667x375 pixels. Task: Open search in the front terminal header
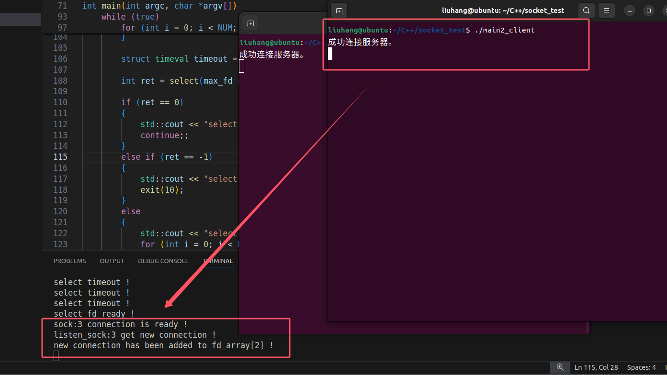tap(587, 11)
